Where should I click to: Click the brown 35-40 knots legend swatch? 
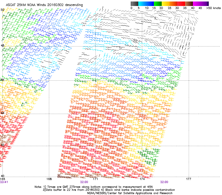[x=189, y=4]
